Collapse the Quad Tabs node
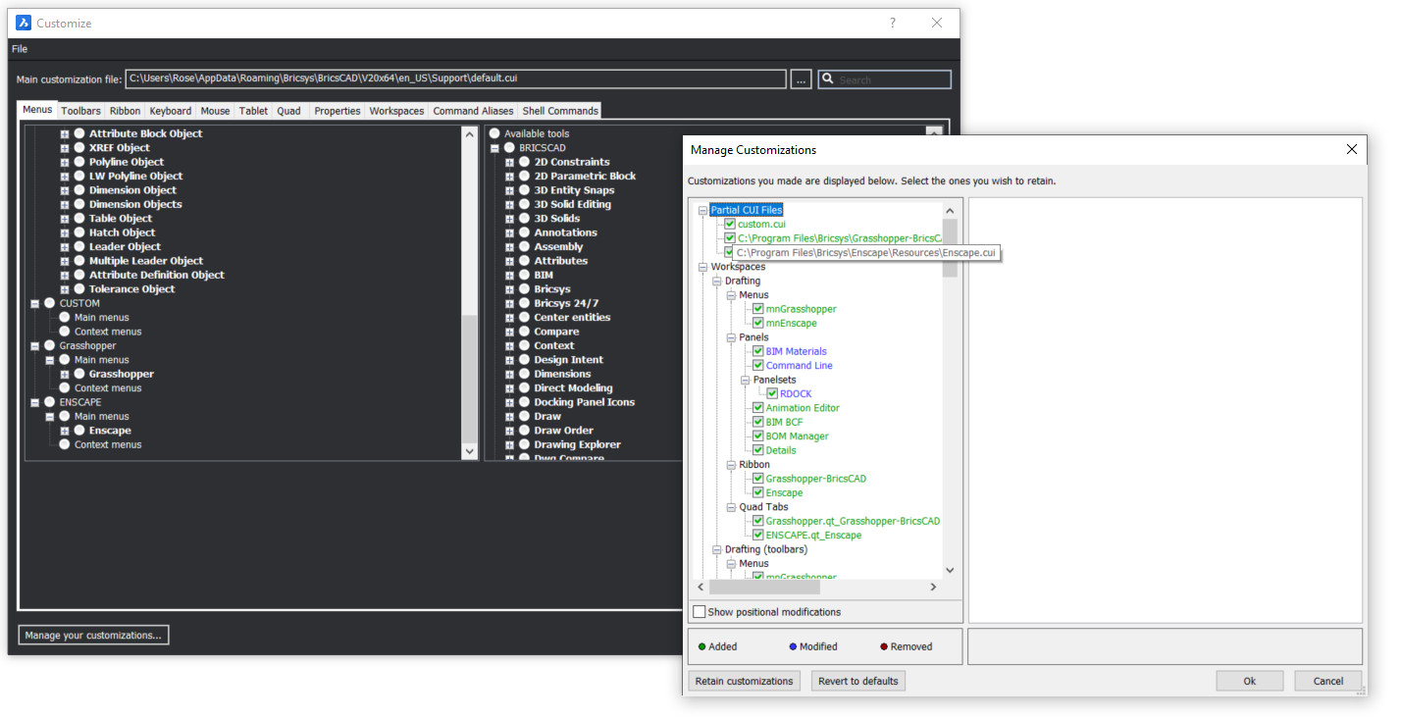 pos(731,507)
